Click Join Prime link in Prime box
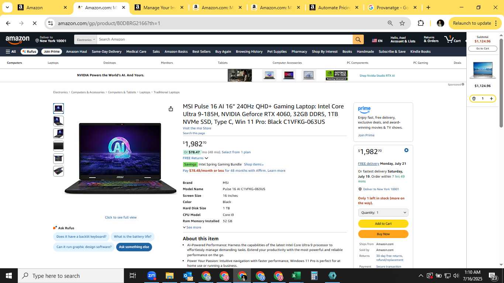This screenshot has width=504, height=283. [366, 135]
